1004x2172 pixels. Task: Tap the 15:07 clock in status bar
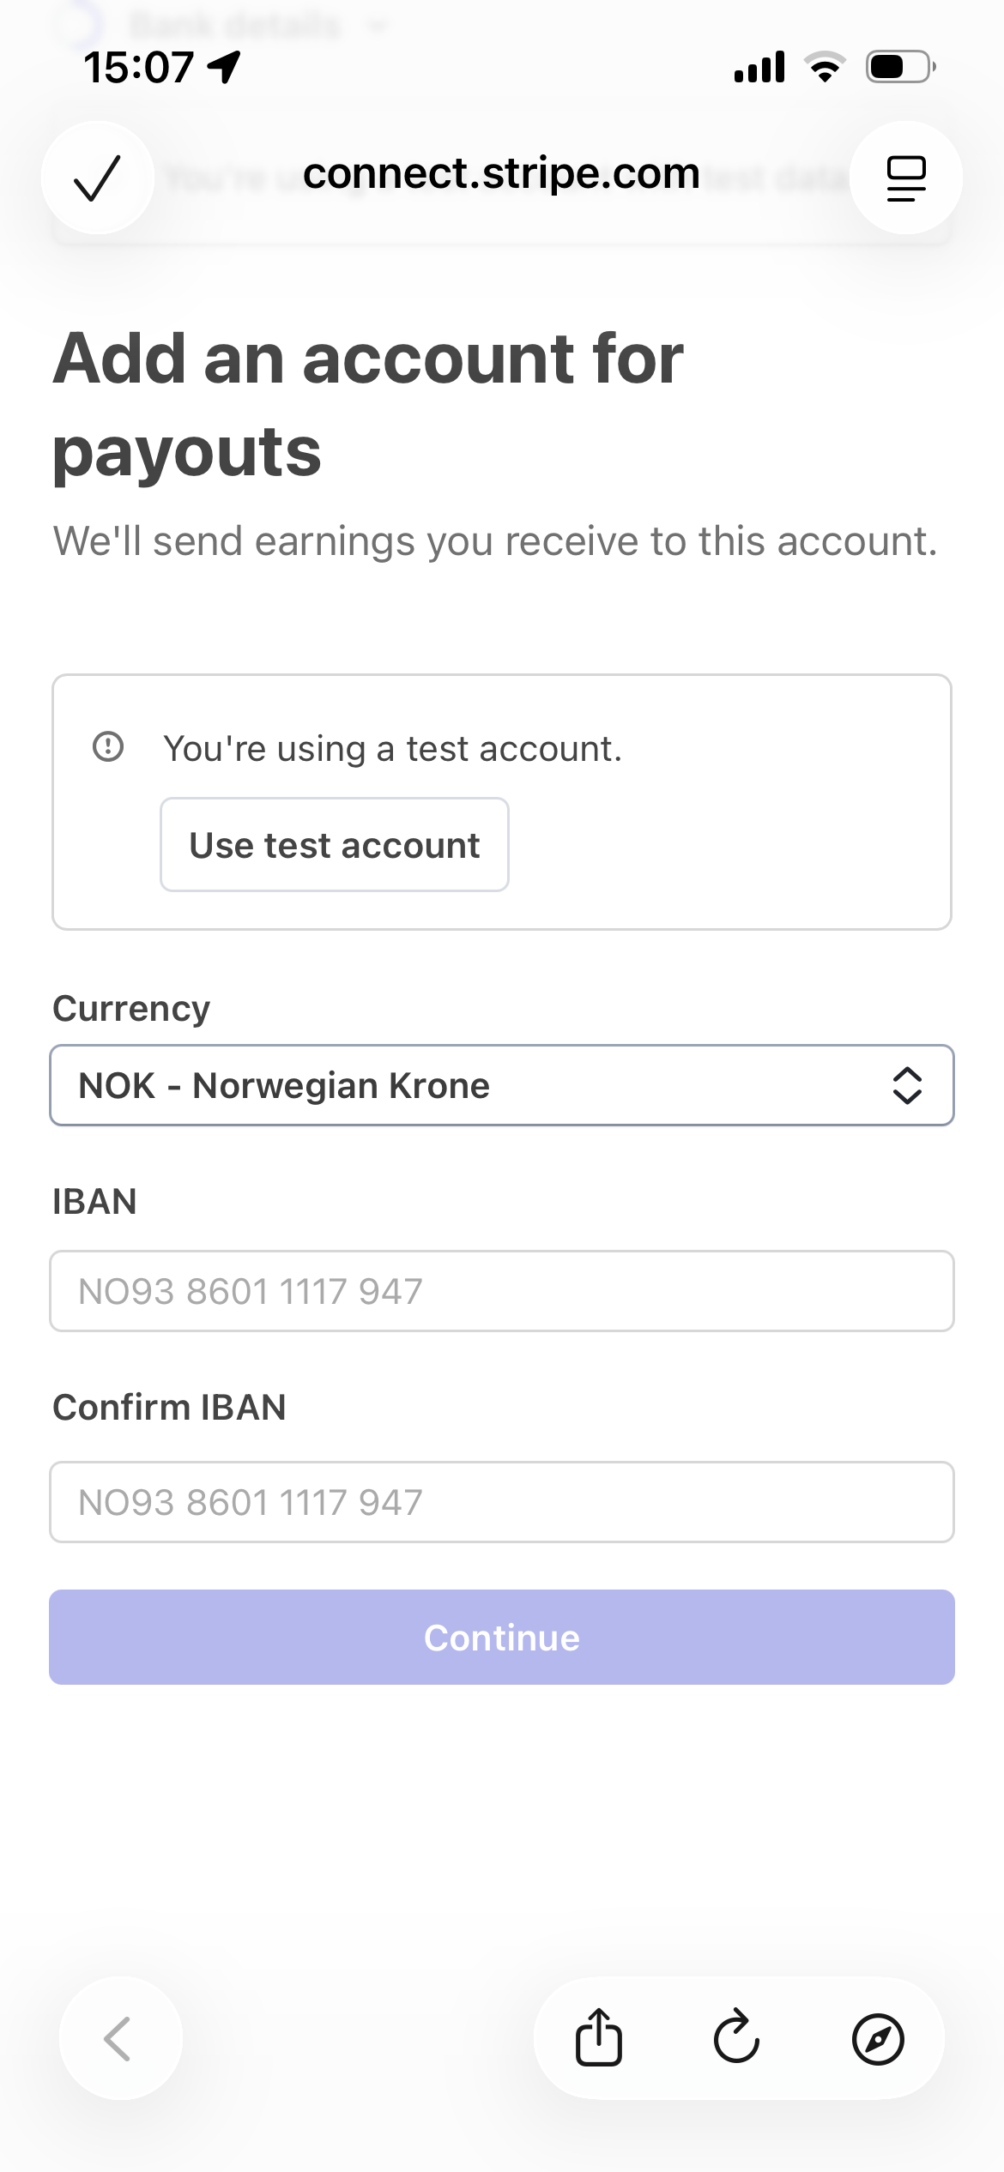tap(138, 67)
